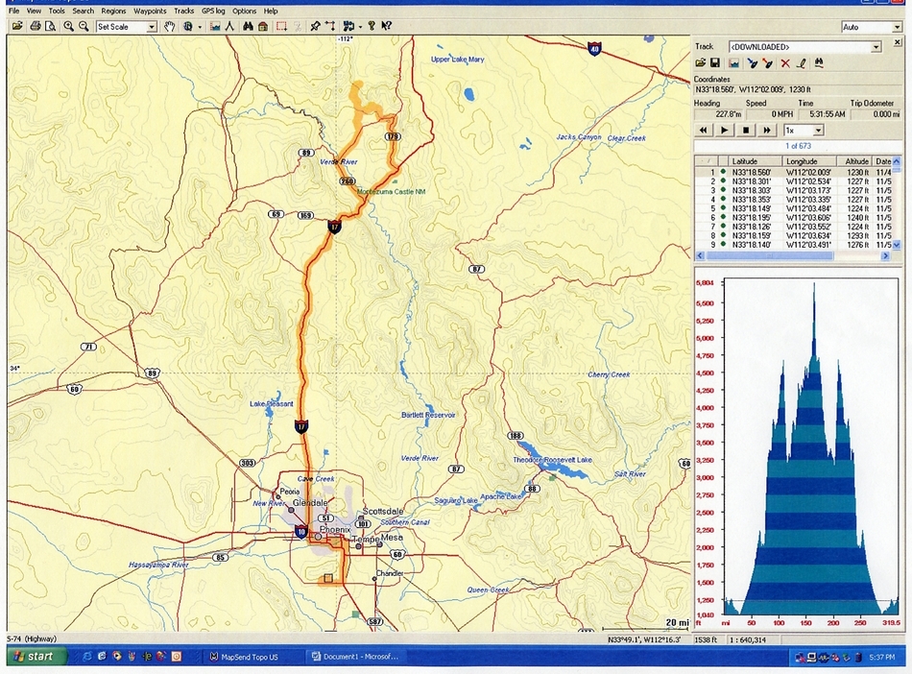The height and width of the screenshot is (674, 912).
Task: Open the Tools menu
Action: 57,11
